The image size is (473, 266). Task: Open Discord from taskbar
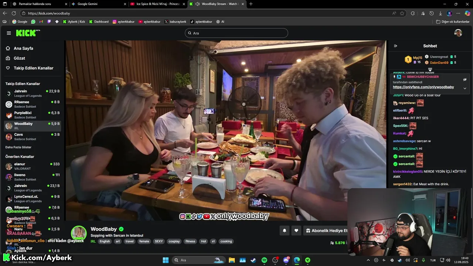286,260
